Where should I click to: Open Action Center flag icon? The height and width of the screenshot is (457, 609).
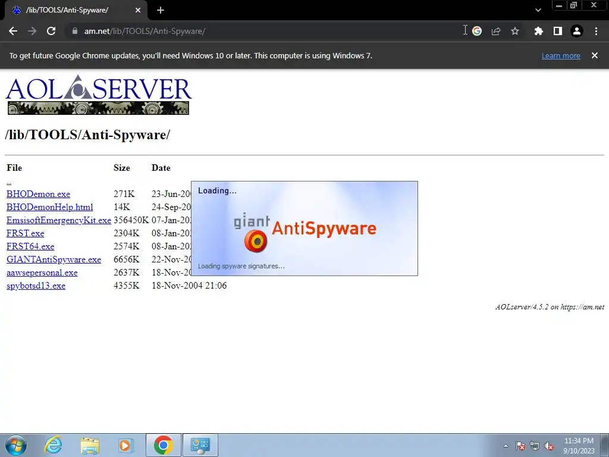tap(520, 446)
